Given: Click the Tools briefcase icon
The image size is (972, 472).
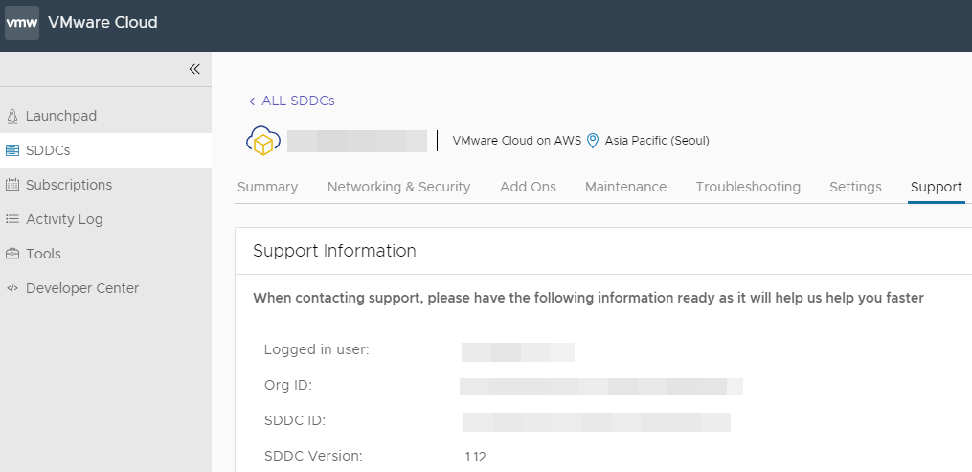Looking at the screenshot, I should coord(11,254).
